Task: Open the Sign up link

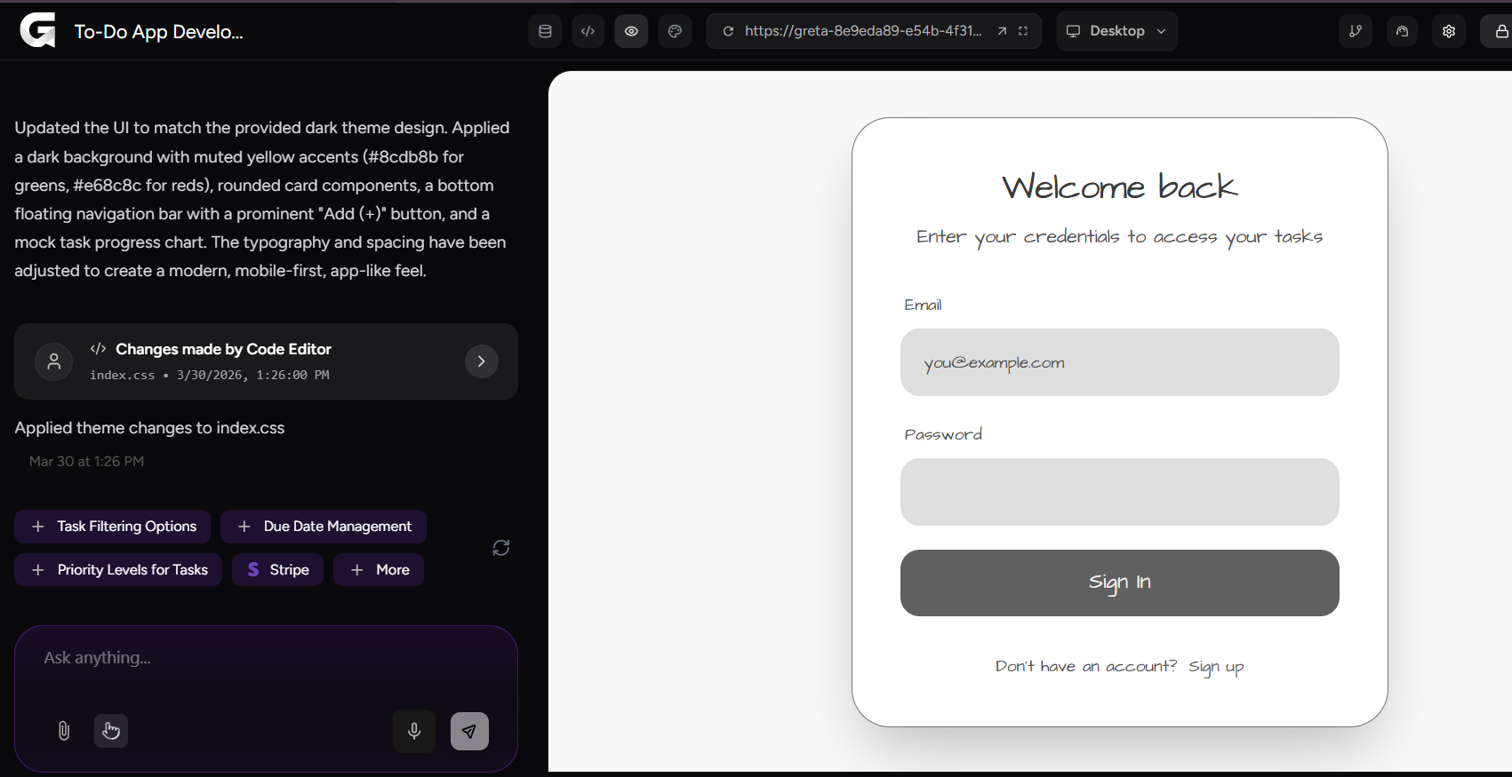Action: 1216,667
